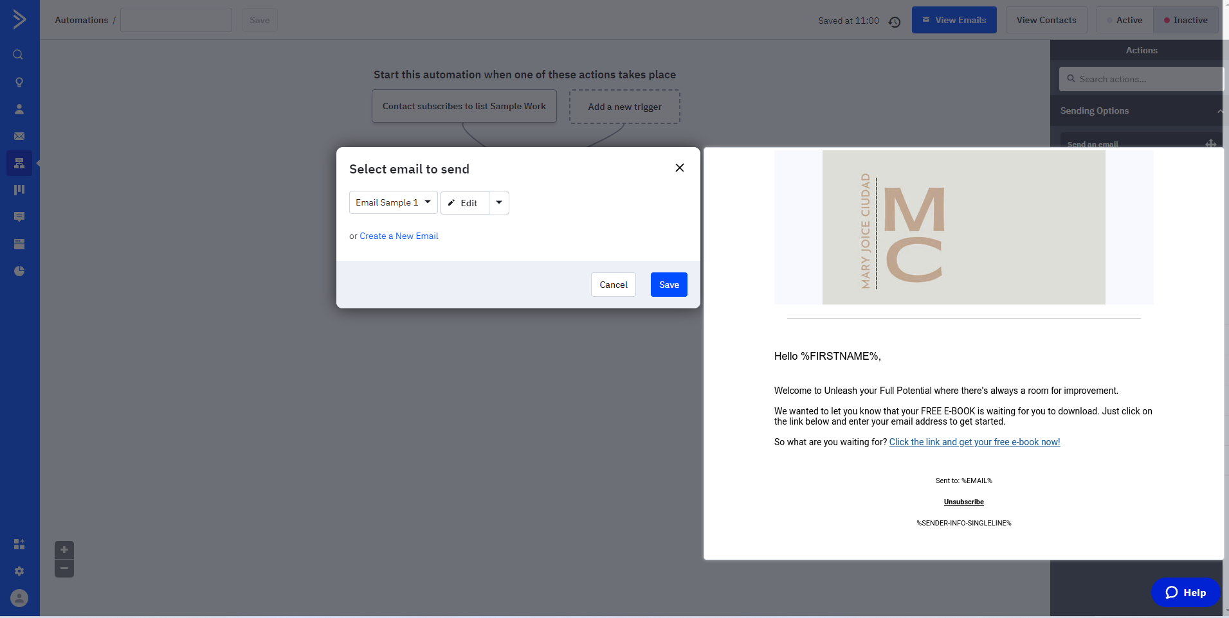Open revision history clock icon
The width and height of the screenshot is (1229, 618).
pyautogui.click(x=895, y=22)
